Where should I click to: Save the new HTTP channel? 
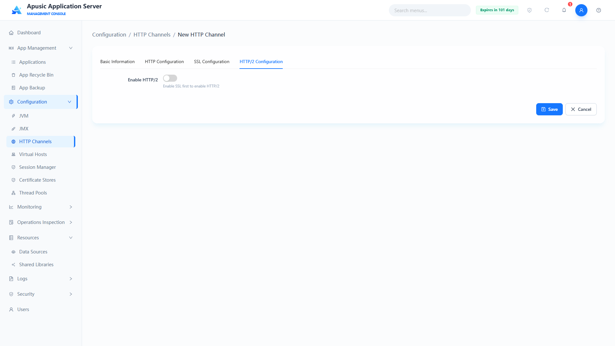[x=549, y=109]
